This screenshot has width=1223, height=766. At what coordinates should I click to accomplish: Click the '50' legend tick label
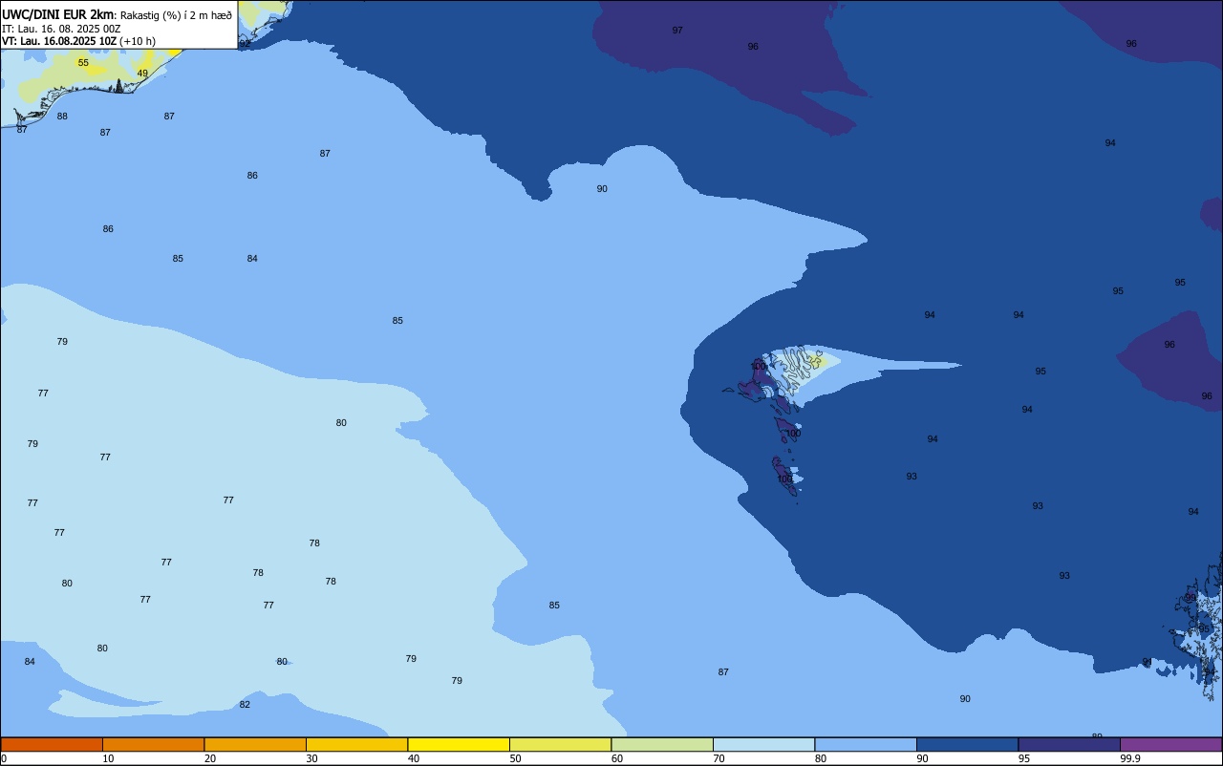click(515, 758)
